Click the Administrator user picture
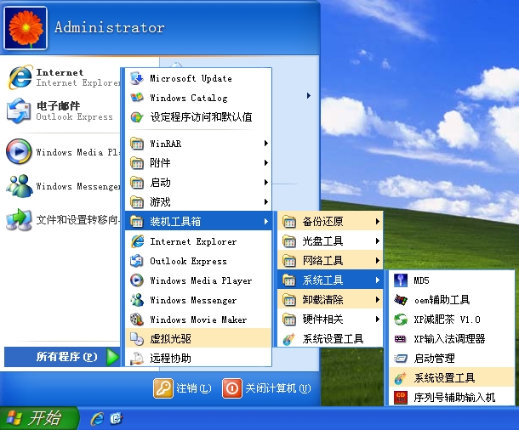This screenshot has width=519, height=430. [26, 28]
